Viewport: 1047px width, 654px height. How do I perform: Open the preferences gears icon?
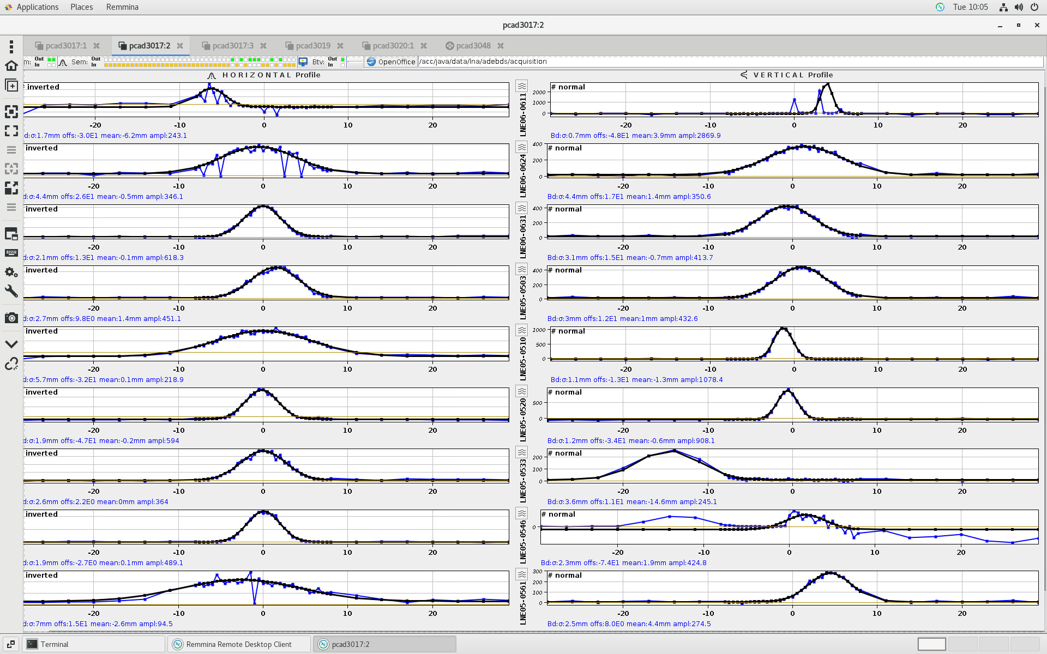tap(11, 272)
